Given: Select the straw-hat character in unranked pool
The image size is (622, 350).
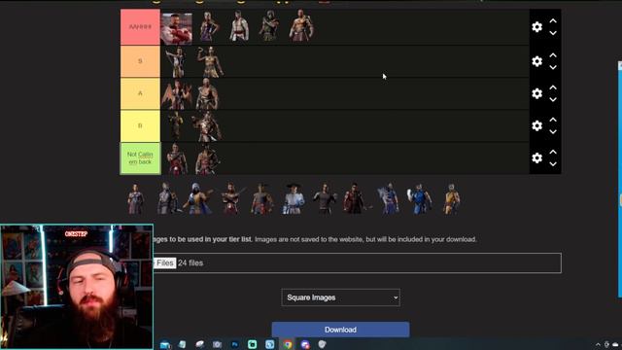Looking at the screenshot, I should click(294, 198).
